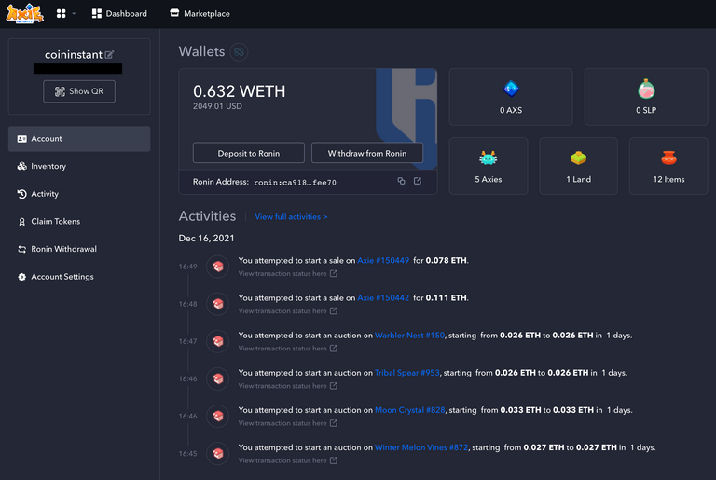Open Ronin address in explorer icon
Image resolution: width=716 pixels, height=480 pixels.
click(418, 181)
